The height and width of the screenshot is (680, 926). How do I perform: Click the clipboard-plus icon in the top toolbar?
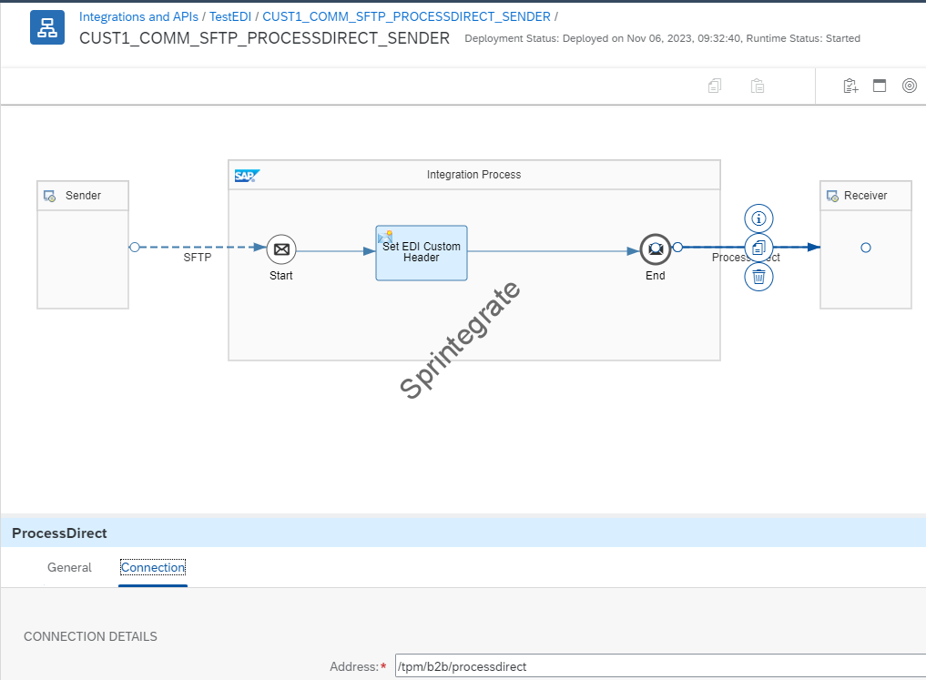pos(850,86)
